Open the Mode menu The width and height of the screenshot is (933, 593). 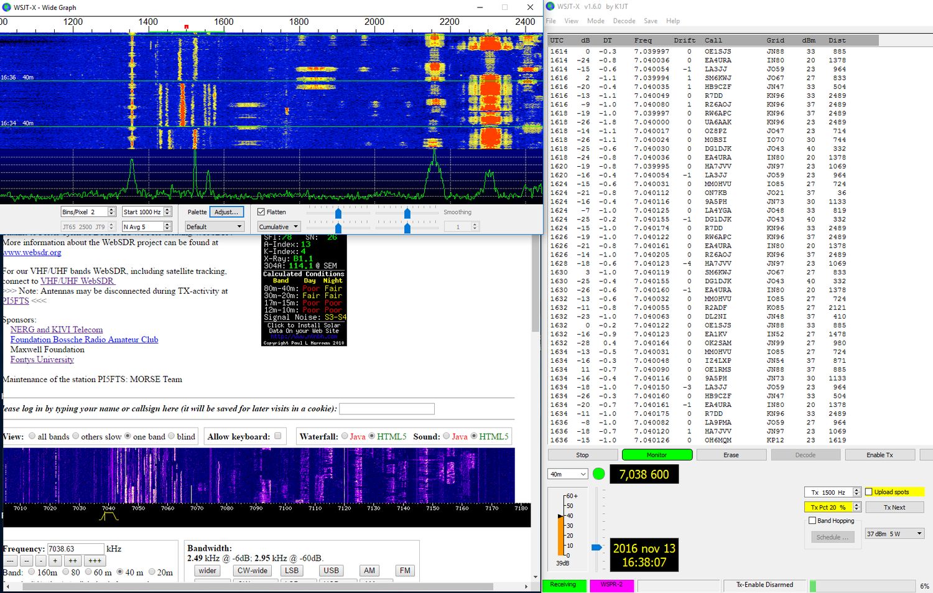point(595,21)
